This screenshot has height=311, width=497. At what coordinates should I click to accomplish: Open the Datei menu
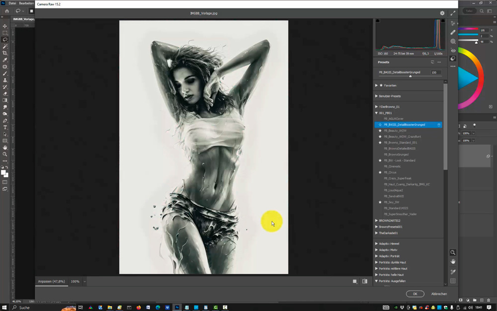click(x=12, y=3)
